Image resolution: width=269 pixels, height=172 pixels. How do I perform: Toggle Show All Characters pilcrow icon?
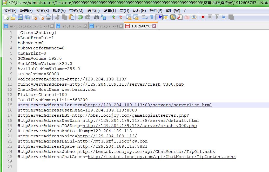[x=152, y=17]
